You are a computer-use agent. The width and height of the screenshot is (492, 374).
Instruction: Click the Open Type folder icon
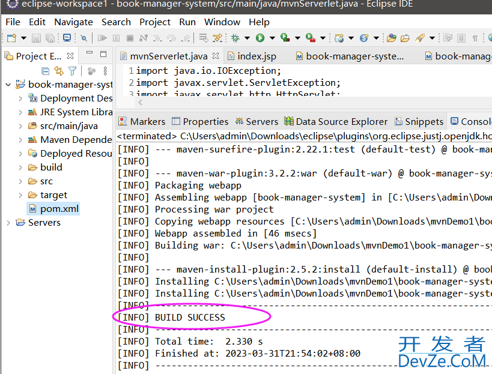391,38
